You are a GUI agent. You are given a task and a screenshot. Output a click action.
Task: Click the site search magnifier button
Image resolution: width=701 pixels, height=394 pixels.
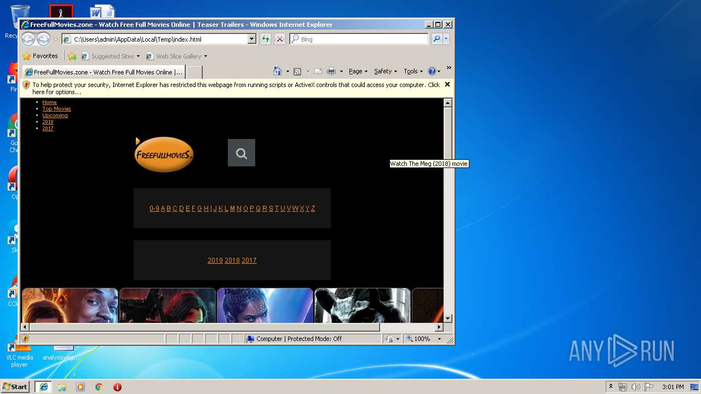(242, 153)
